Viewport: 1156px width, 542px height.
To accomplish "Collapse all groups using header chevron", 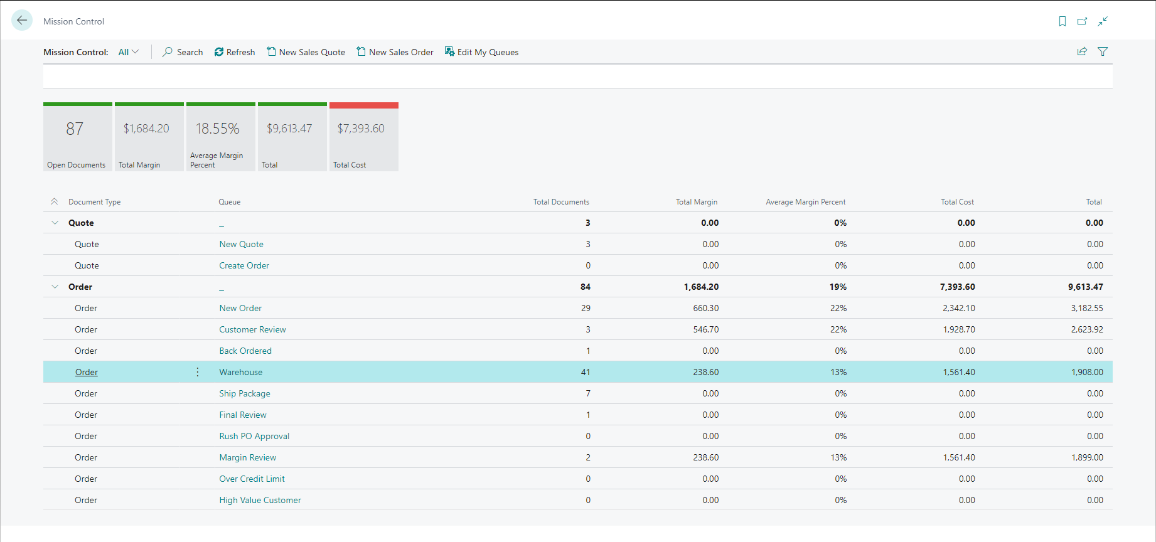I will [55, 201].
